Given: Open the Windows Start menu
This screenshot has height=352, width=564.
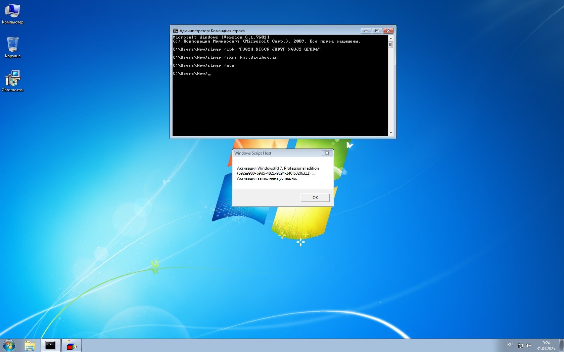Looking at the screenshot, I should pos(9,345).
